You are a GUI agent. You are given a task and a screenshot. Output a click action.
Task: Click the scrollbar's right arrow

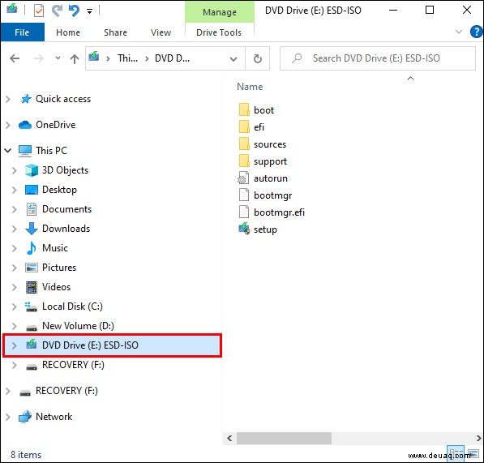coord(478,438)
